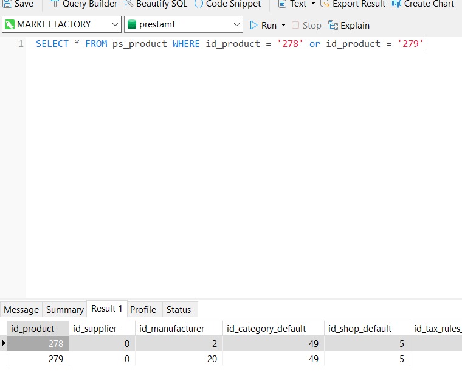The image size is (462, 378).
Task: Click the Save icon in toolbar
Action: pos(7,4)
